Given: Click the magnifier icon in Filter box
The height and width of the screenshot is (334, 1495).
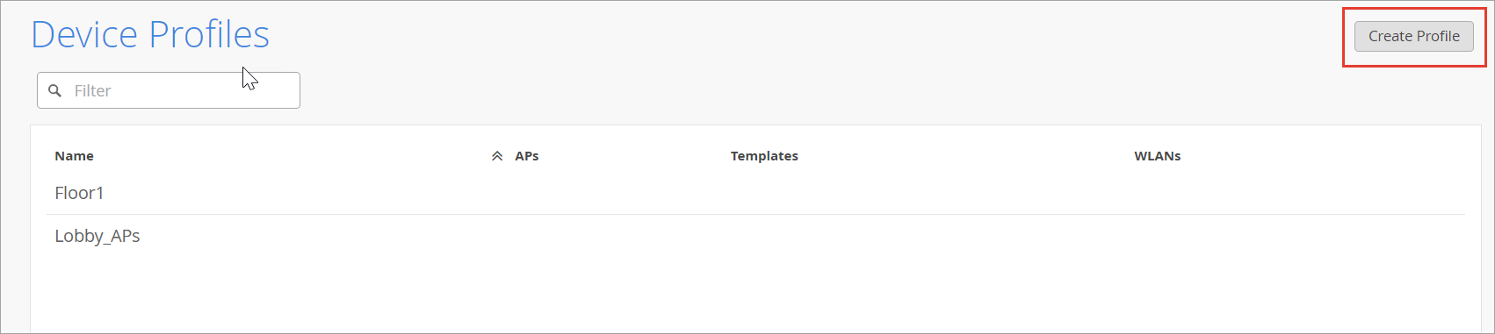Looking at the screenshot, I should click(54, 90).
